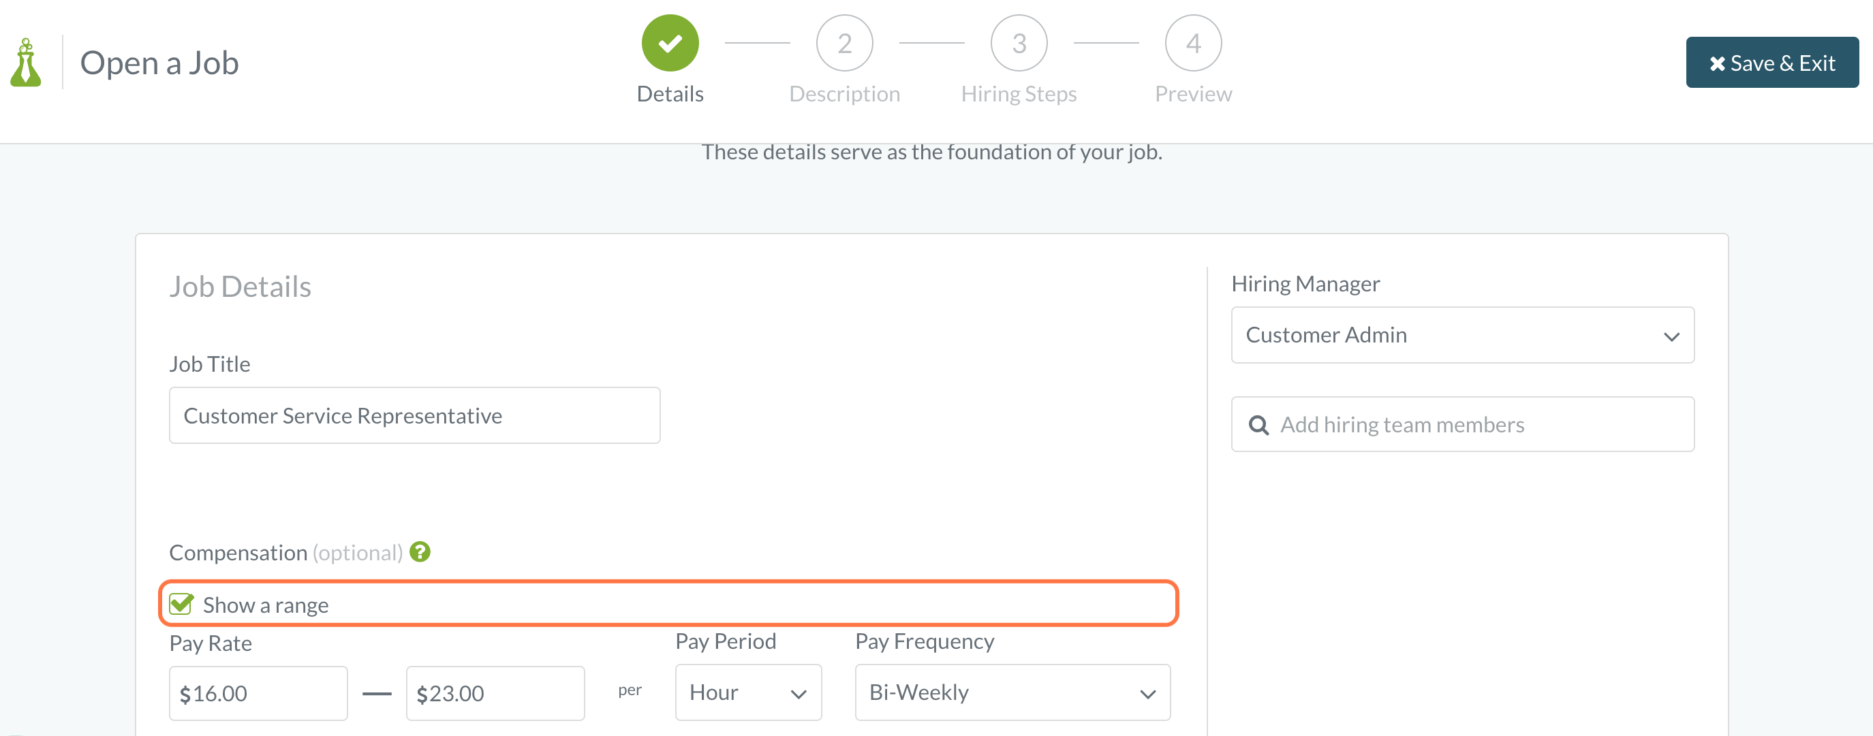Enable the highlighted range option

[182, 604]
